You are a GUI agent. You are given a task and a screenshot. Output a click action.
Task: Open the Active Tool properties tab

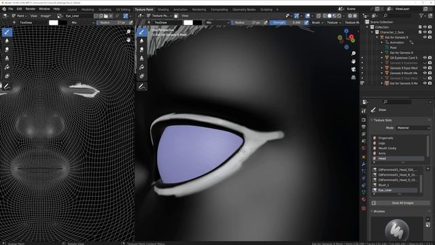click(x=364, y=111)
